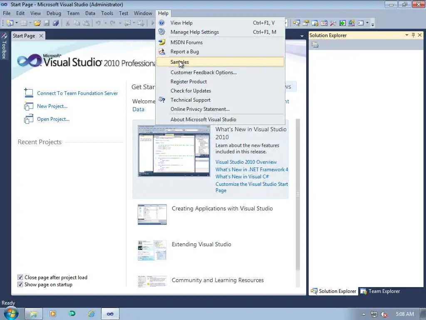Open the Window menu
This screenshot has width=426, height=320.
click(x=143, y=13)
